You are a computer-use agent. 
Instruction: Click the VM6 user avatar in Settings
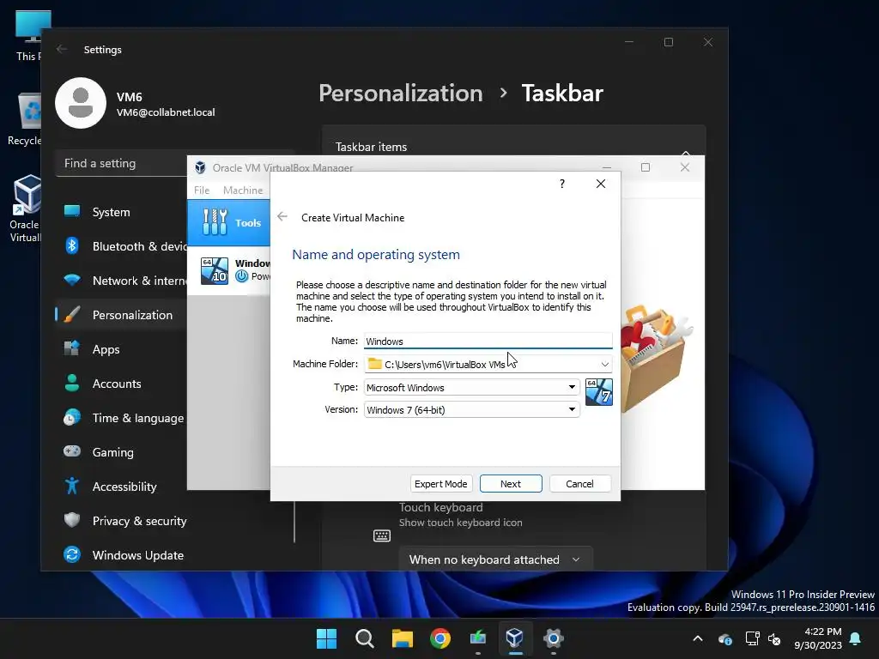click(81, 103)
